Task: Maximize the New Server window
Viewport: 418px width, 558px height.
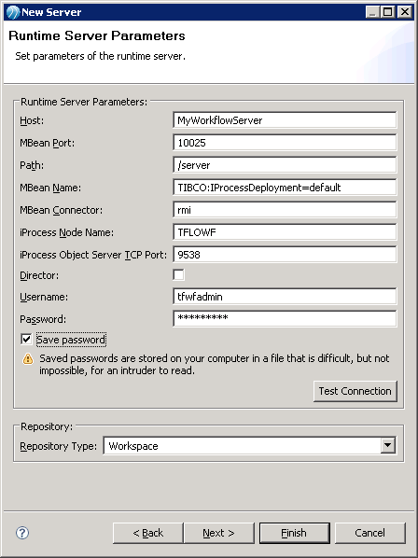Action: coord(388,12)
